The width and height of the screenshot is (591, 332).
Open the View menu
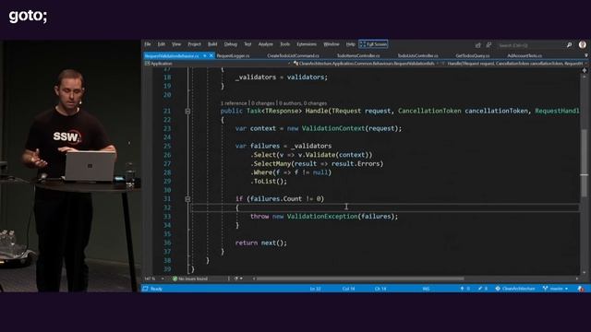tap(176, 44)
